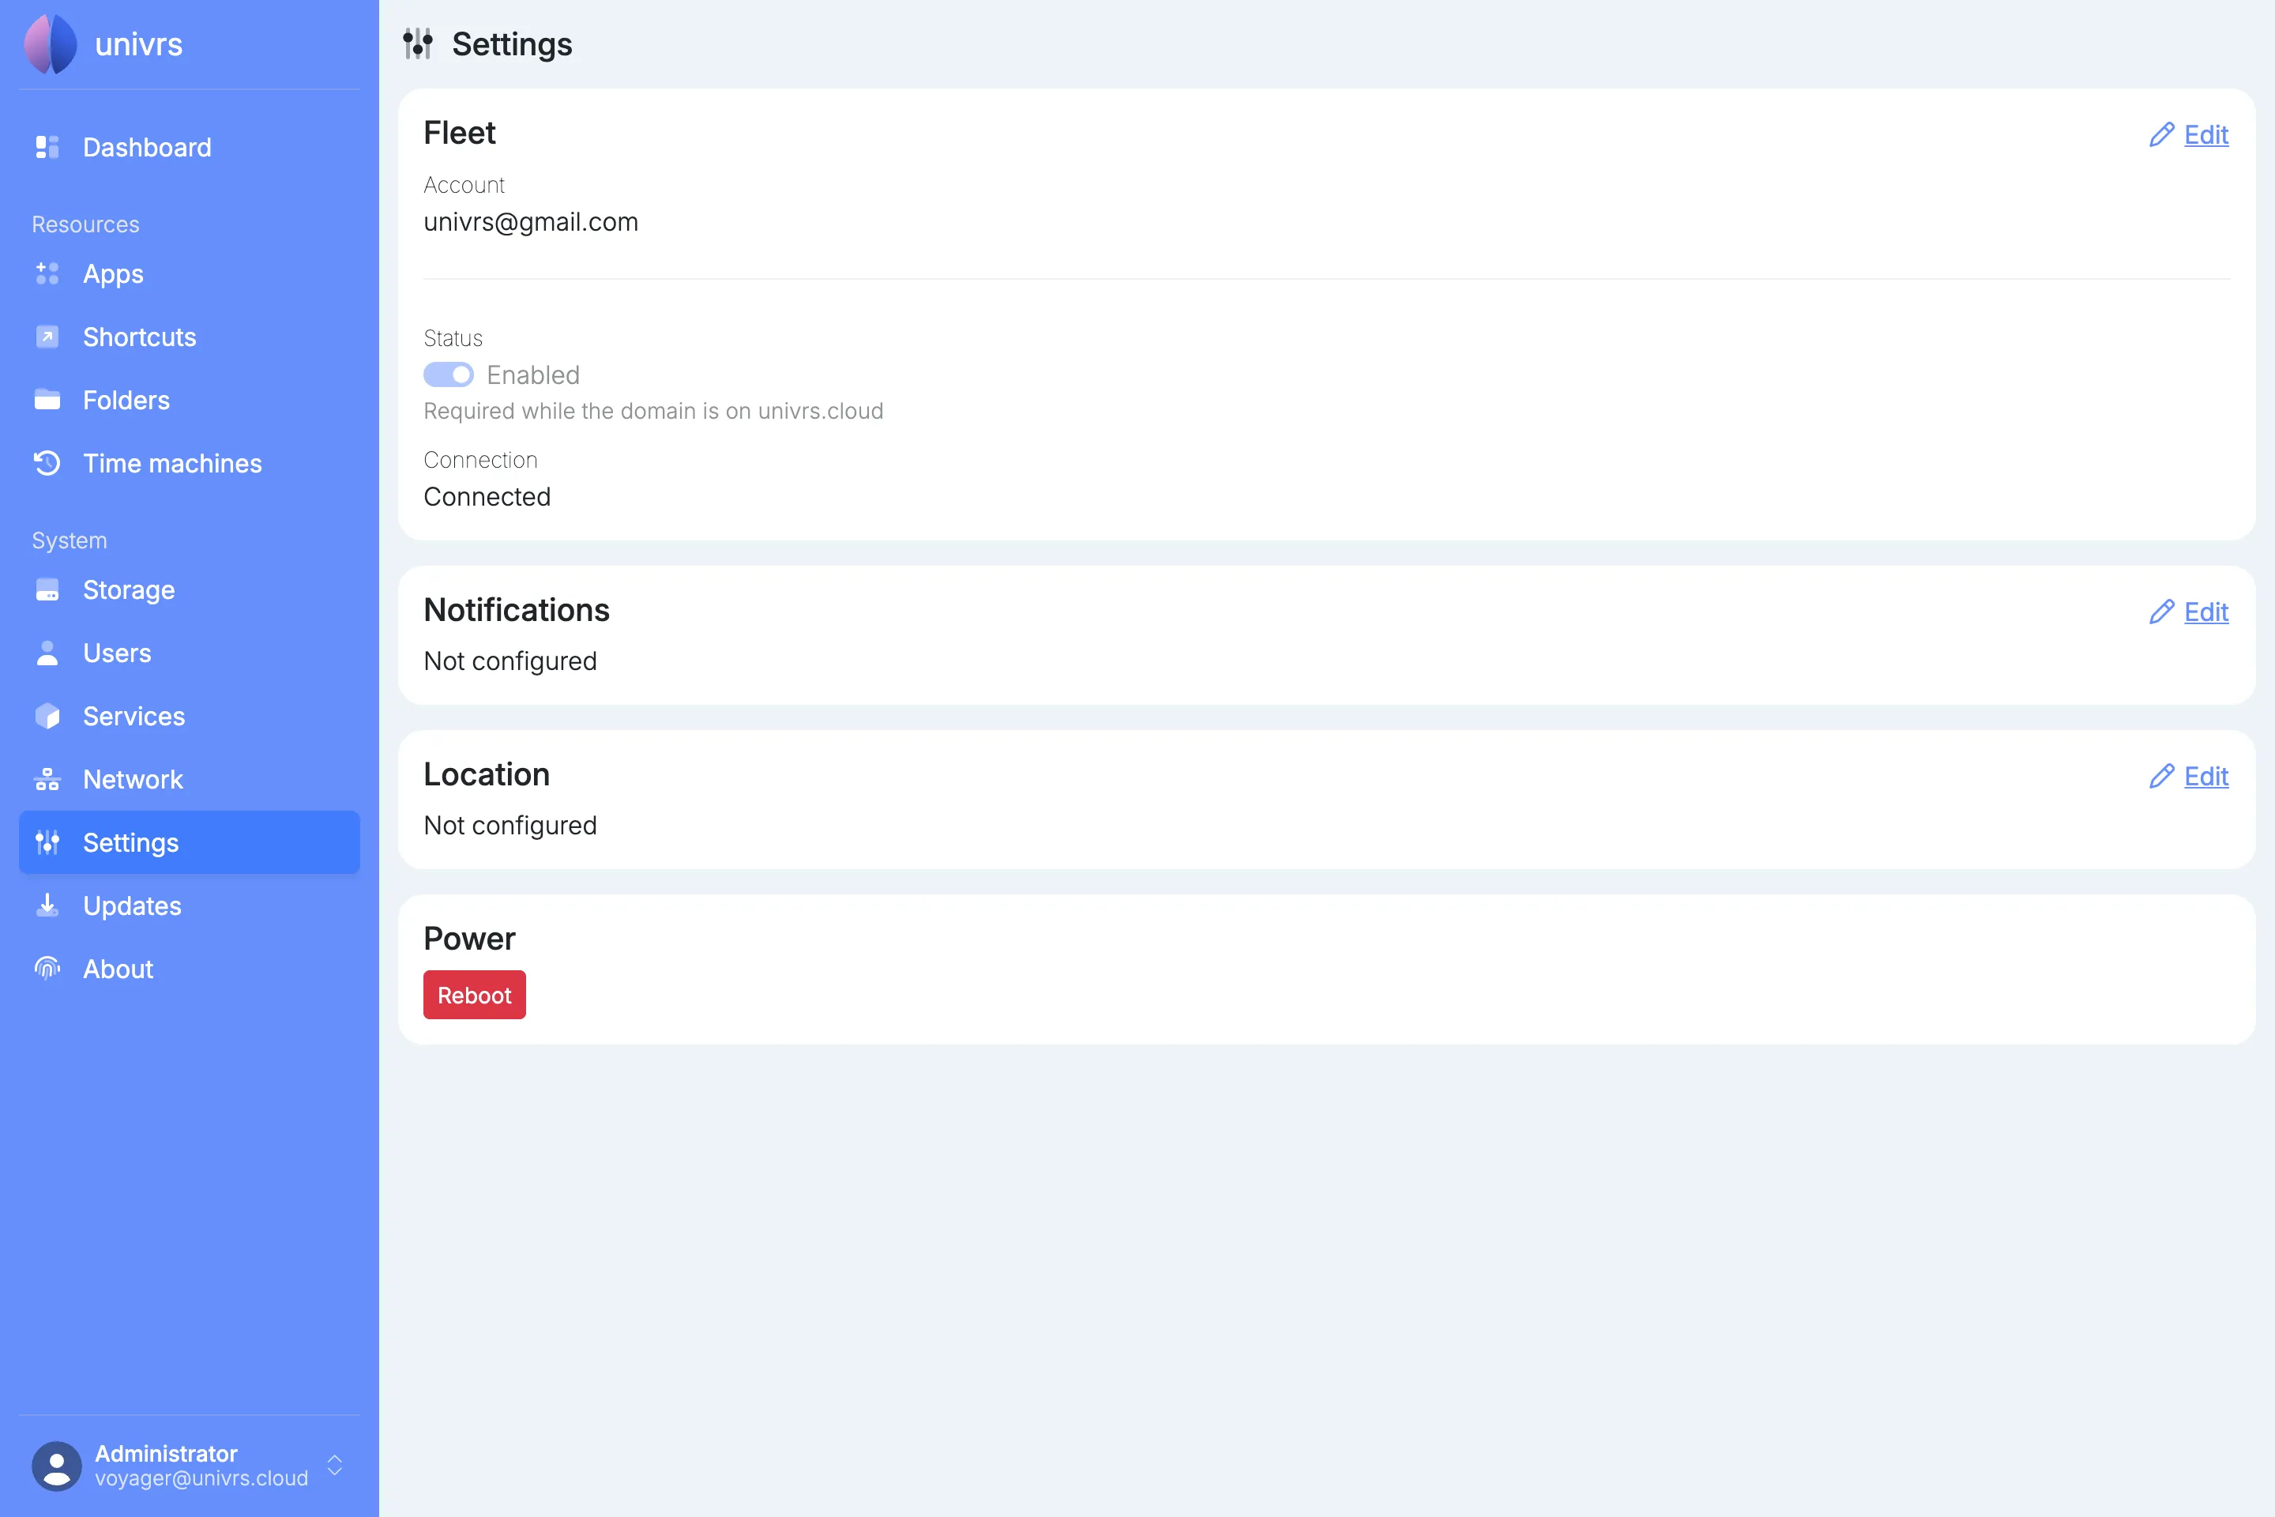The width and height of the screenshot is (2275, 1517).
Task: Click the Connected status text
Action: click(487, 496)
